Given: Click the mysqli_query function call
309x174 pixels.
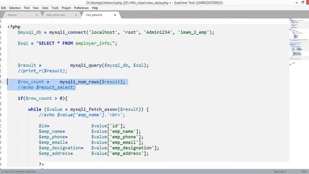Looking at the screenshot, I should [86, 65].
